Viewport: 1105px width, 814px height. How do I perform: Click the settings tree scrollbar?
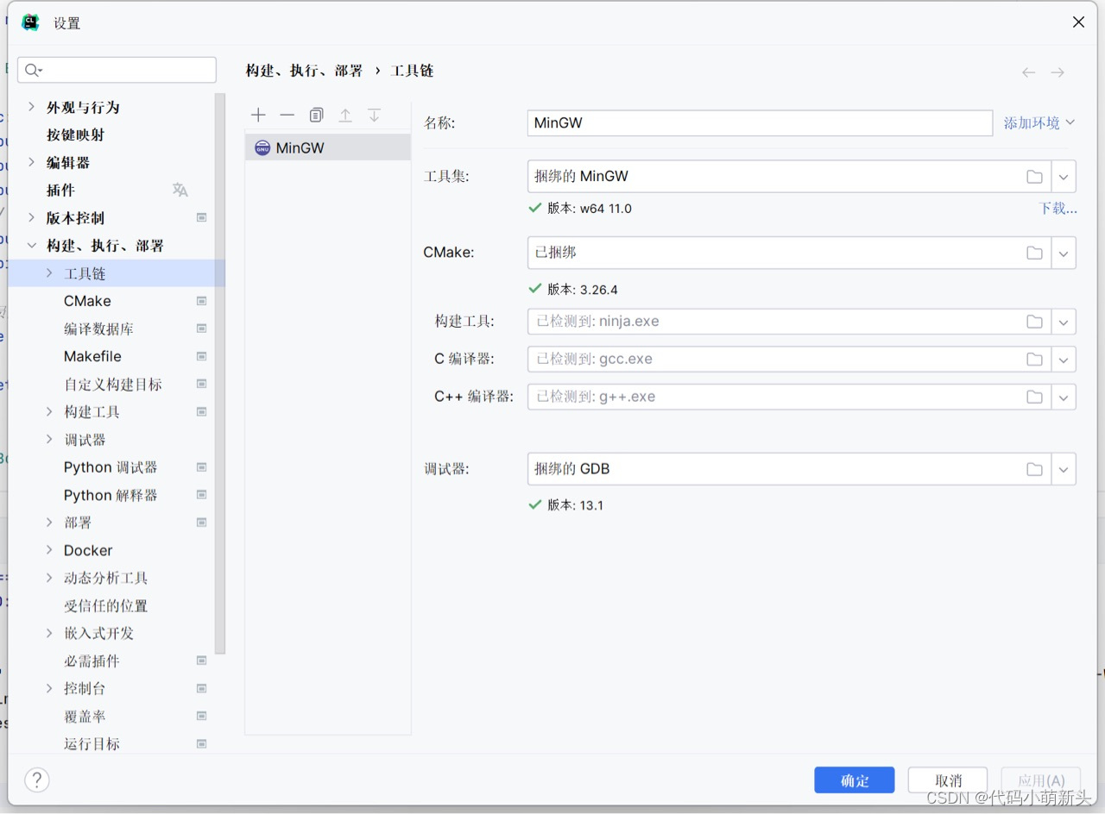[x=220, y=373]
